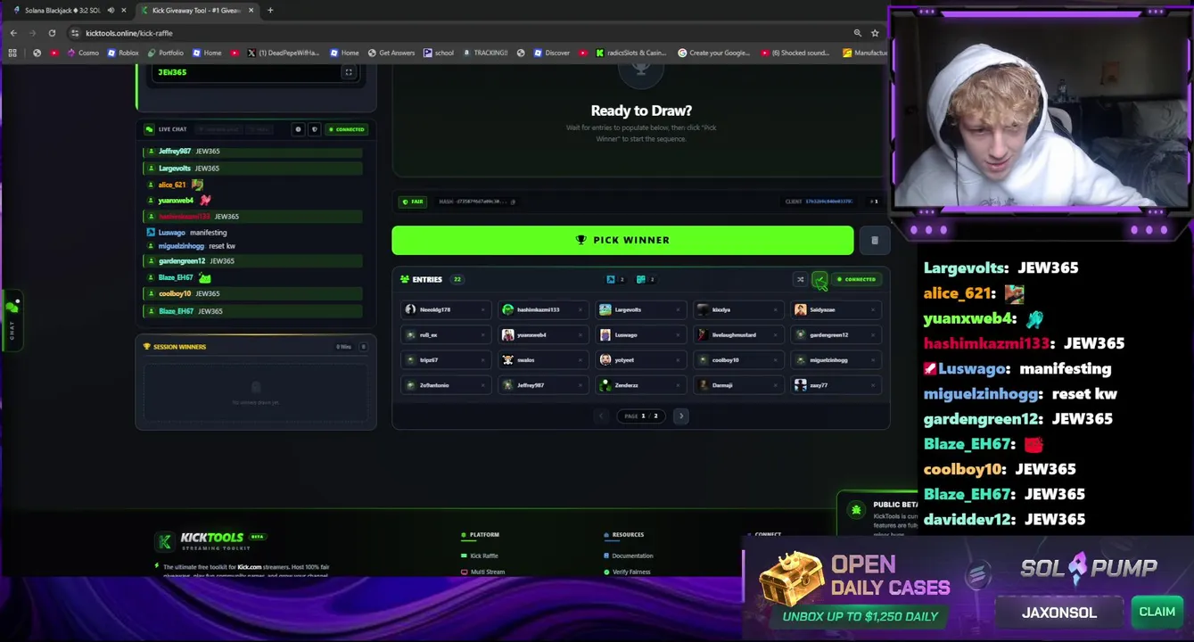Image resolution: width=1194 pixels, height=642 pixels.
Task: Bookmark this page with star icon
Action: (x=875, y=33)
